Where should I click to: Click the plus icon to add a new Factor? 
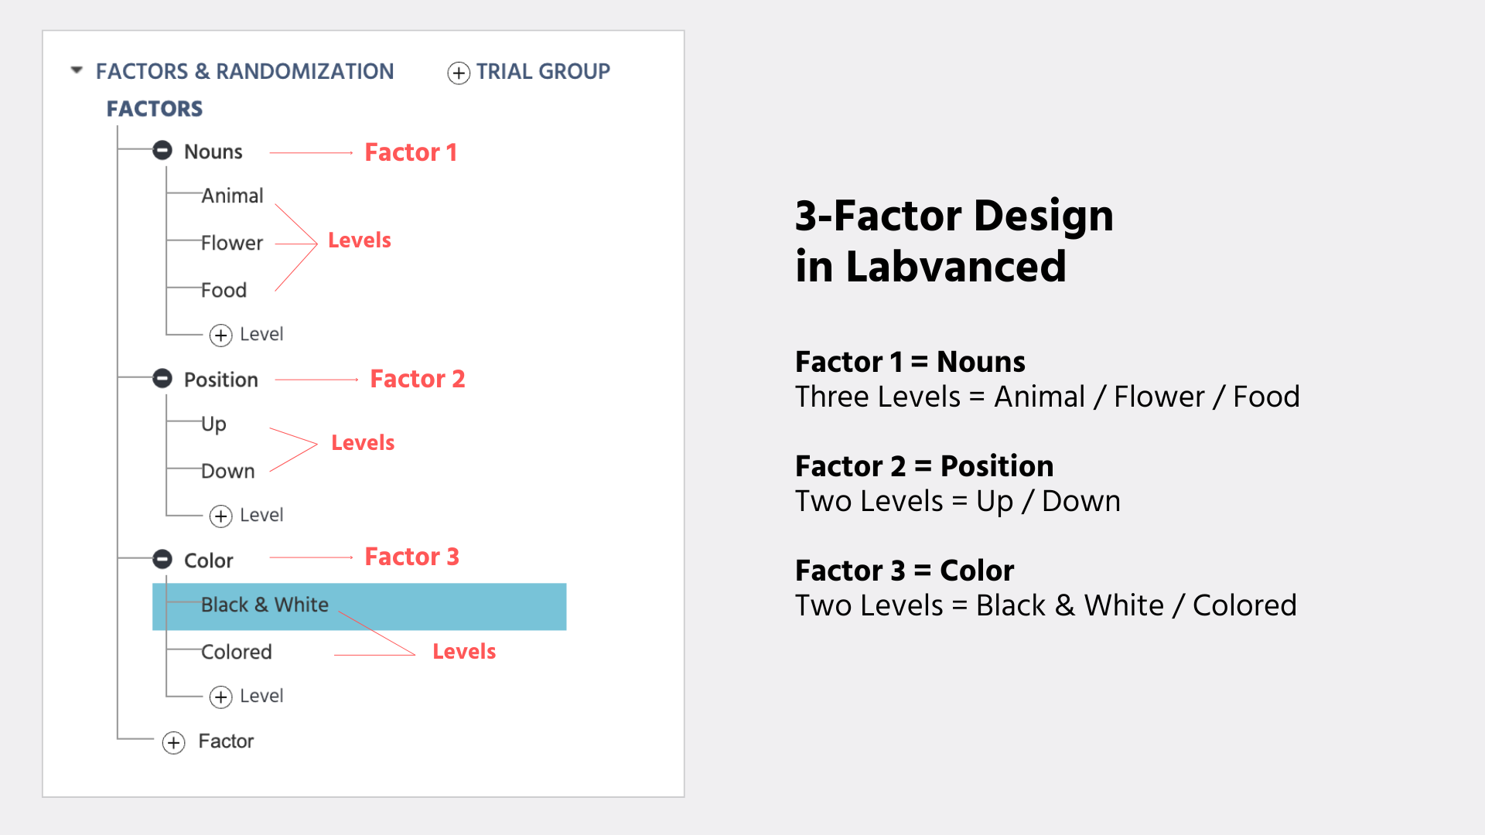coord(173,741)
